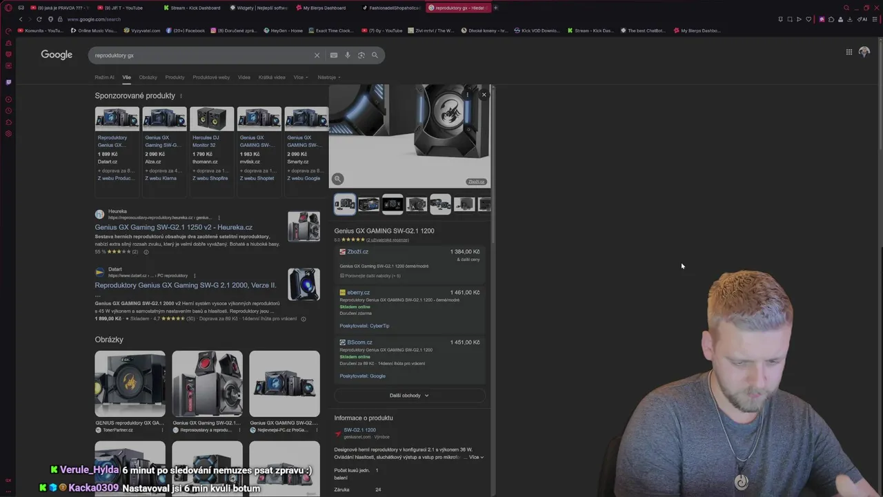Zoom the product image with magnifier
Image resolution: width=883 pixels, height=497 pixels.
(x=337, y=179)
